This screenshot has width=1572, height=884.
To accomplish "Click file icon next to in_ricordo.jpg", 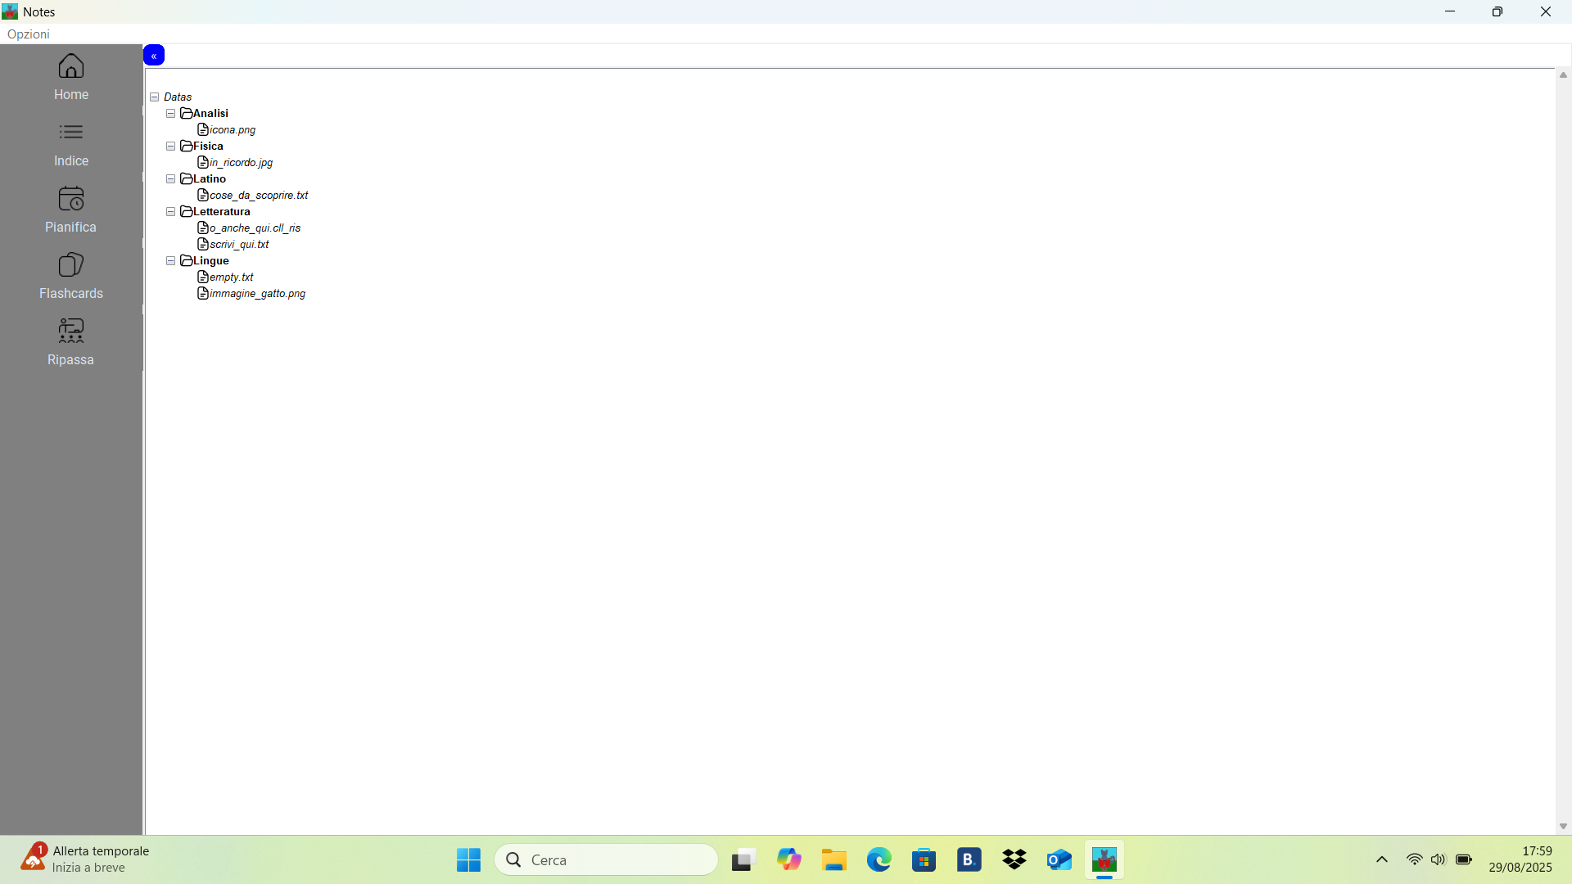I will 203,162.
